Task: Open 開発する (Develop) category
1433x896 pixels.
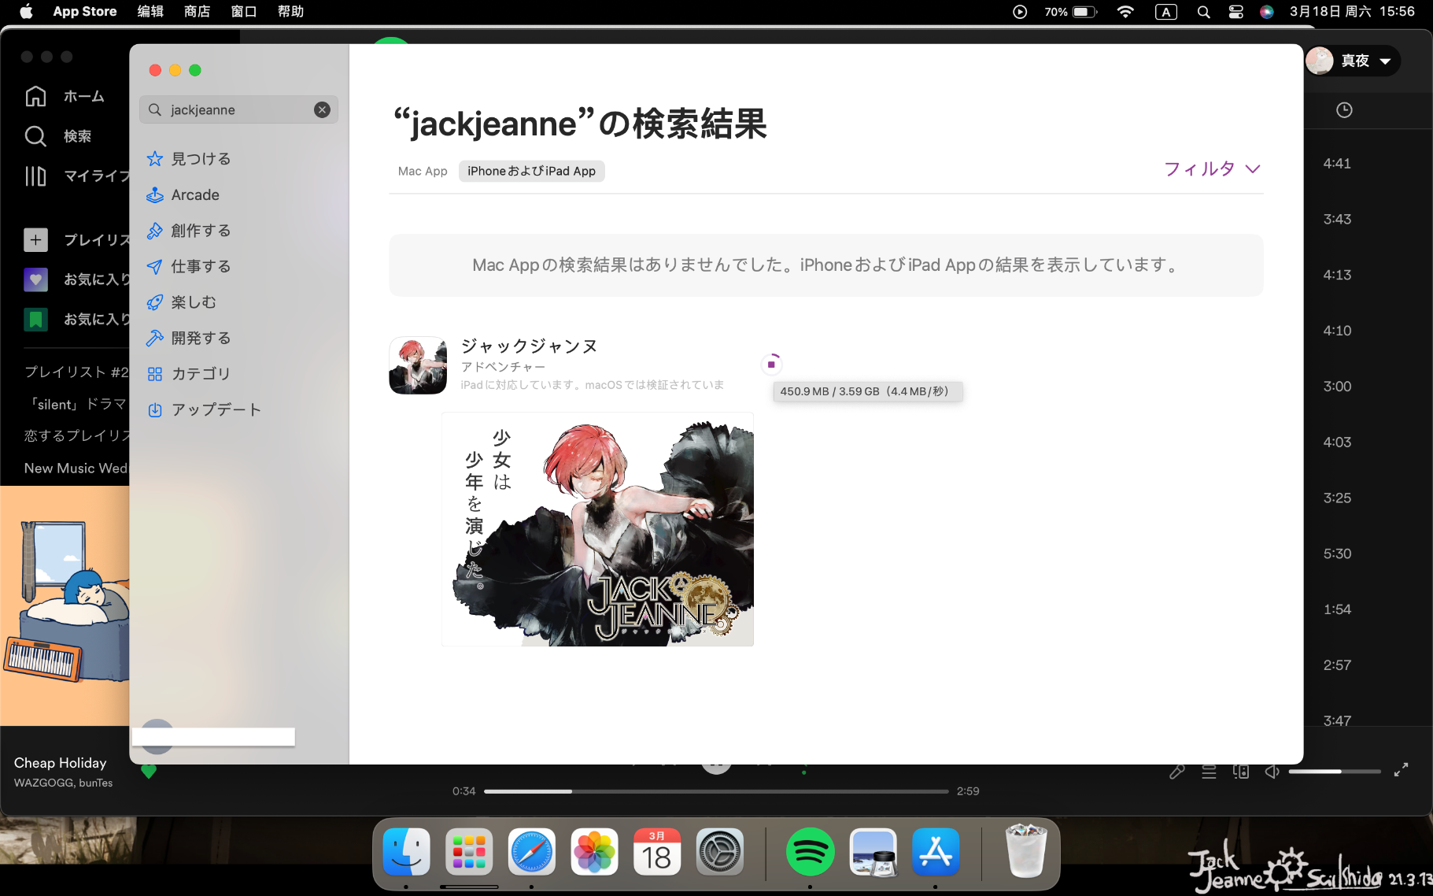Action: tap(189, 339)
